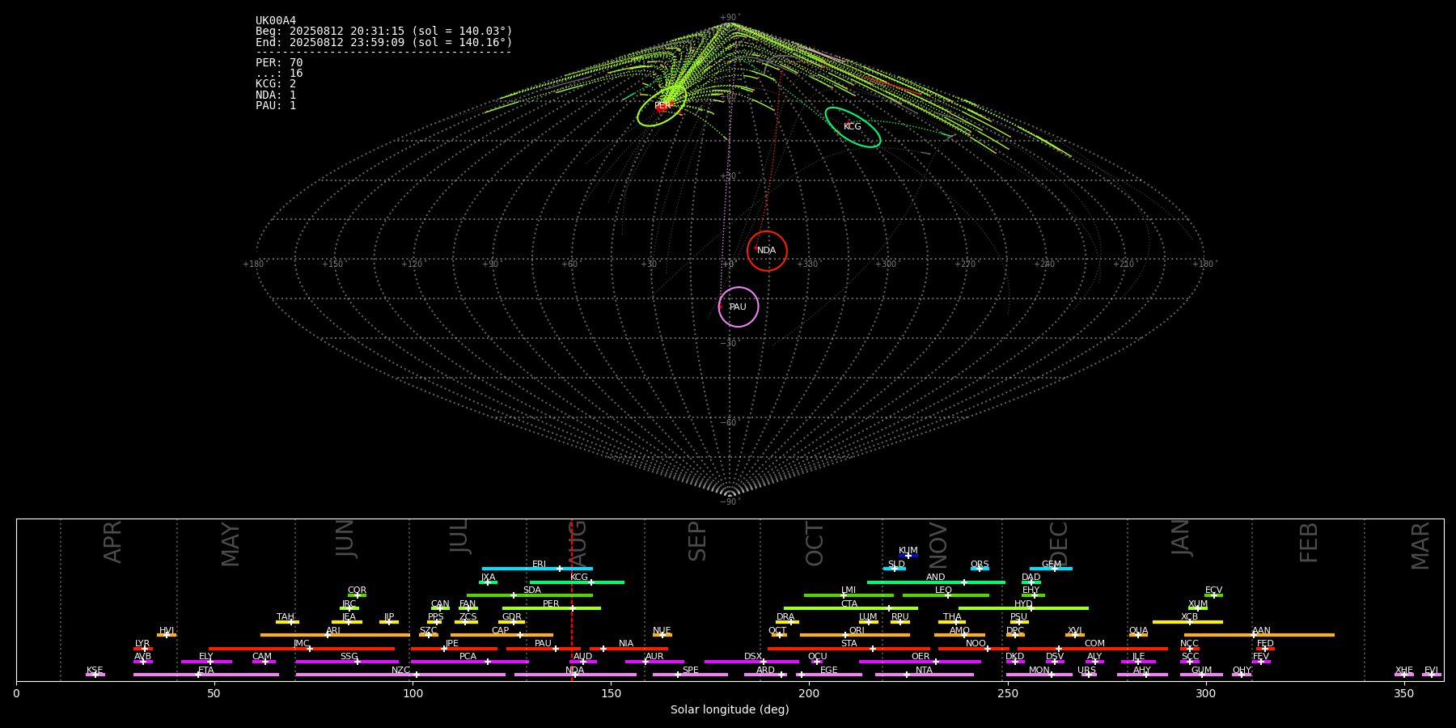Click the HYD shower bar
Viewport: 1456px width, 728px height.
click(x=1023, y=608)
